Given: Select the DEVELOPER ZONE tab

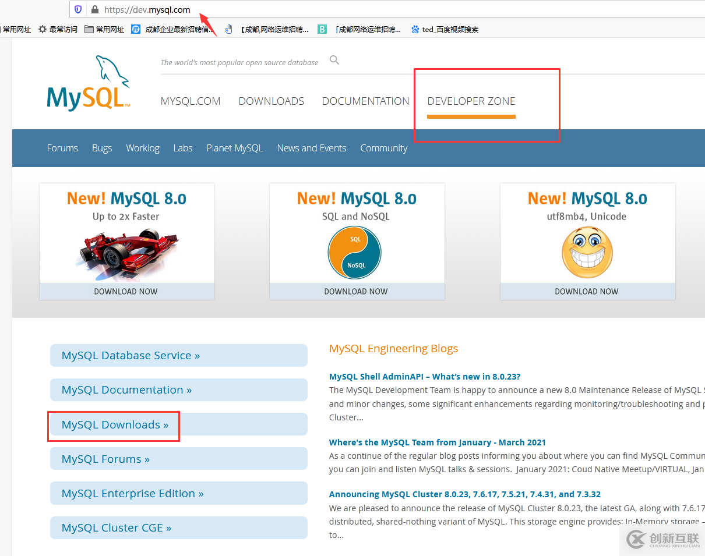Looking at the screenshot, I should (471, 101).
